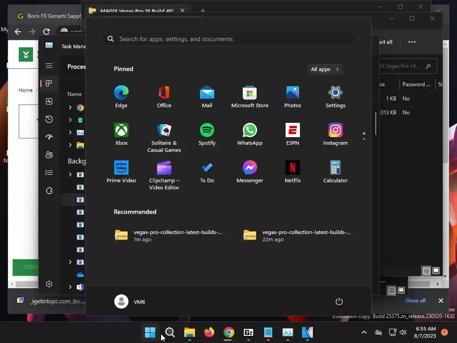Open the VM6 user account menu

coord(130,301)
